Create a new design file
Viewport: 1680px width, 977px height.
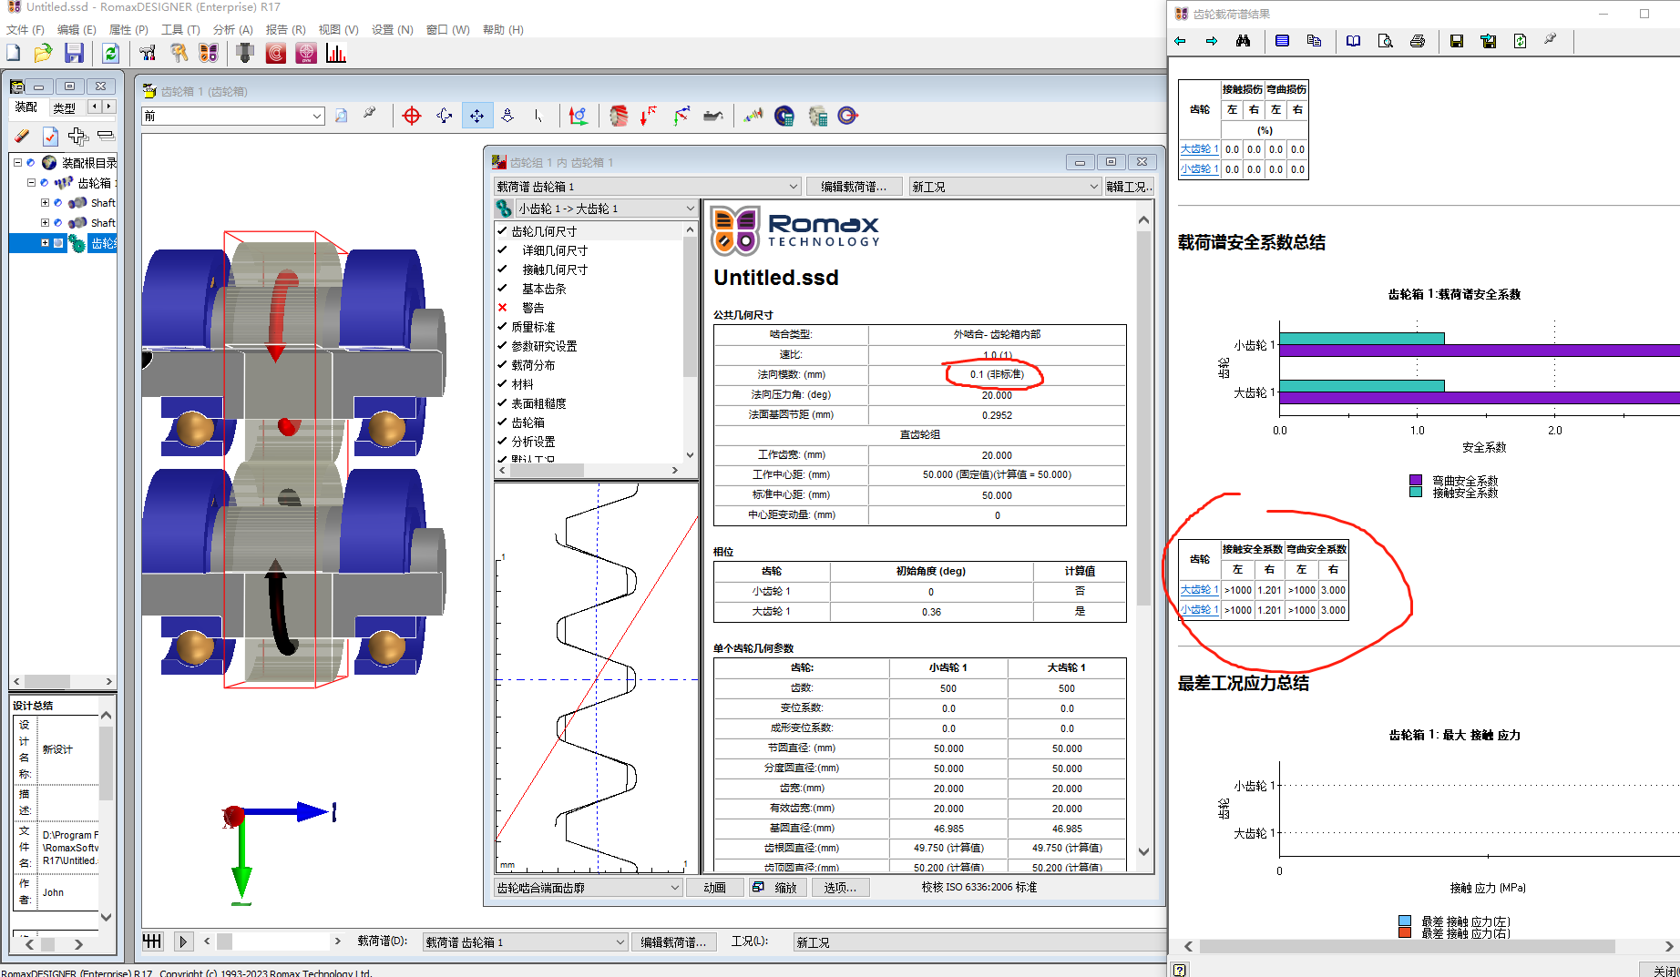[x=14, y=54]
